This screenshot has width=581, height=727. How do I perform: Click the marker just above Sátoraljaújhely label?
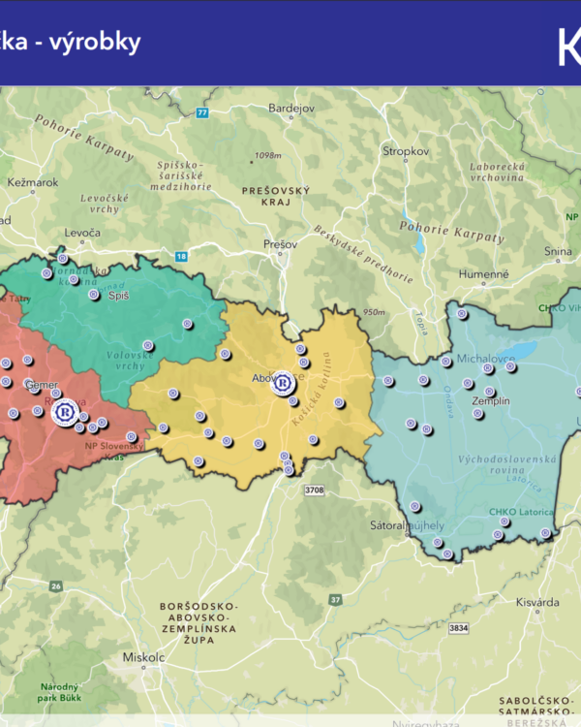point(415,506)
